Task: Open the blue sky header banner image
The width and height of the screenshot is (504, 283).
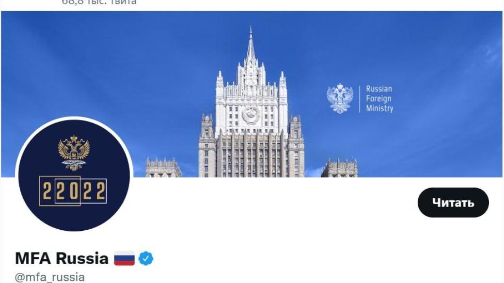Action: (x=252, y=94)
